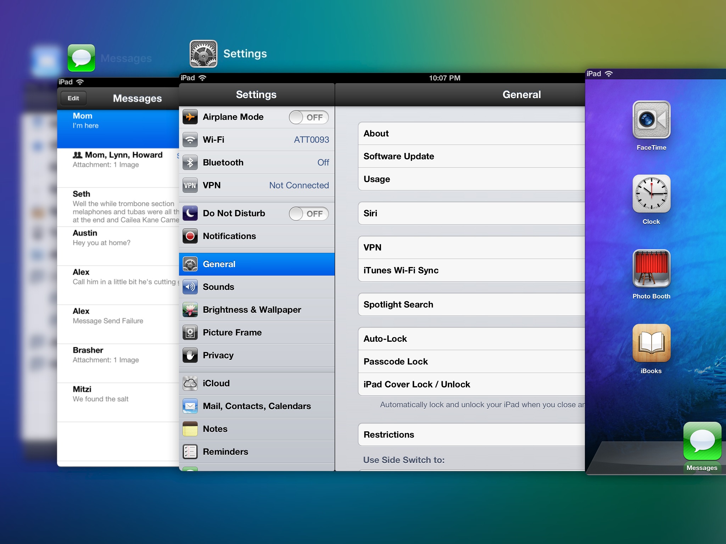This screenshot has height=544, width=726.
Task: Open the FaceTime app icon
Action: [x=651, y=120]
